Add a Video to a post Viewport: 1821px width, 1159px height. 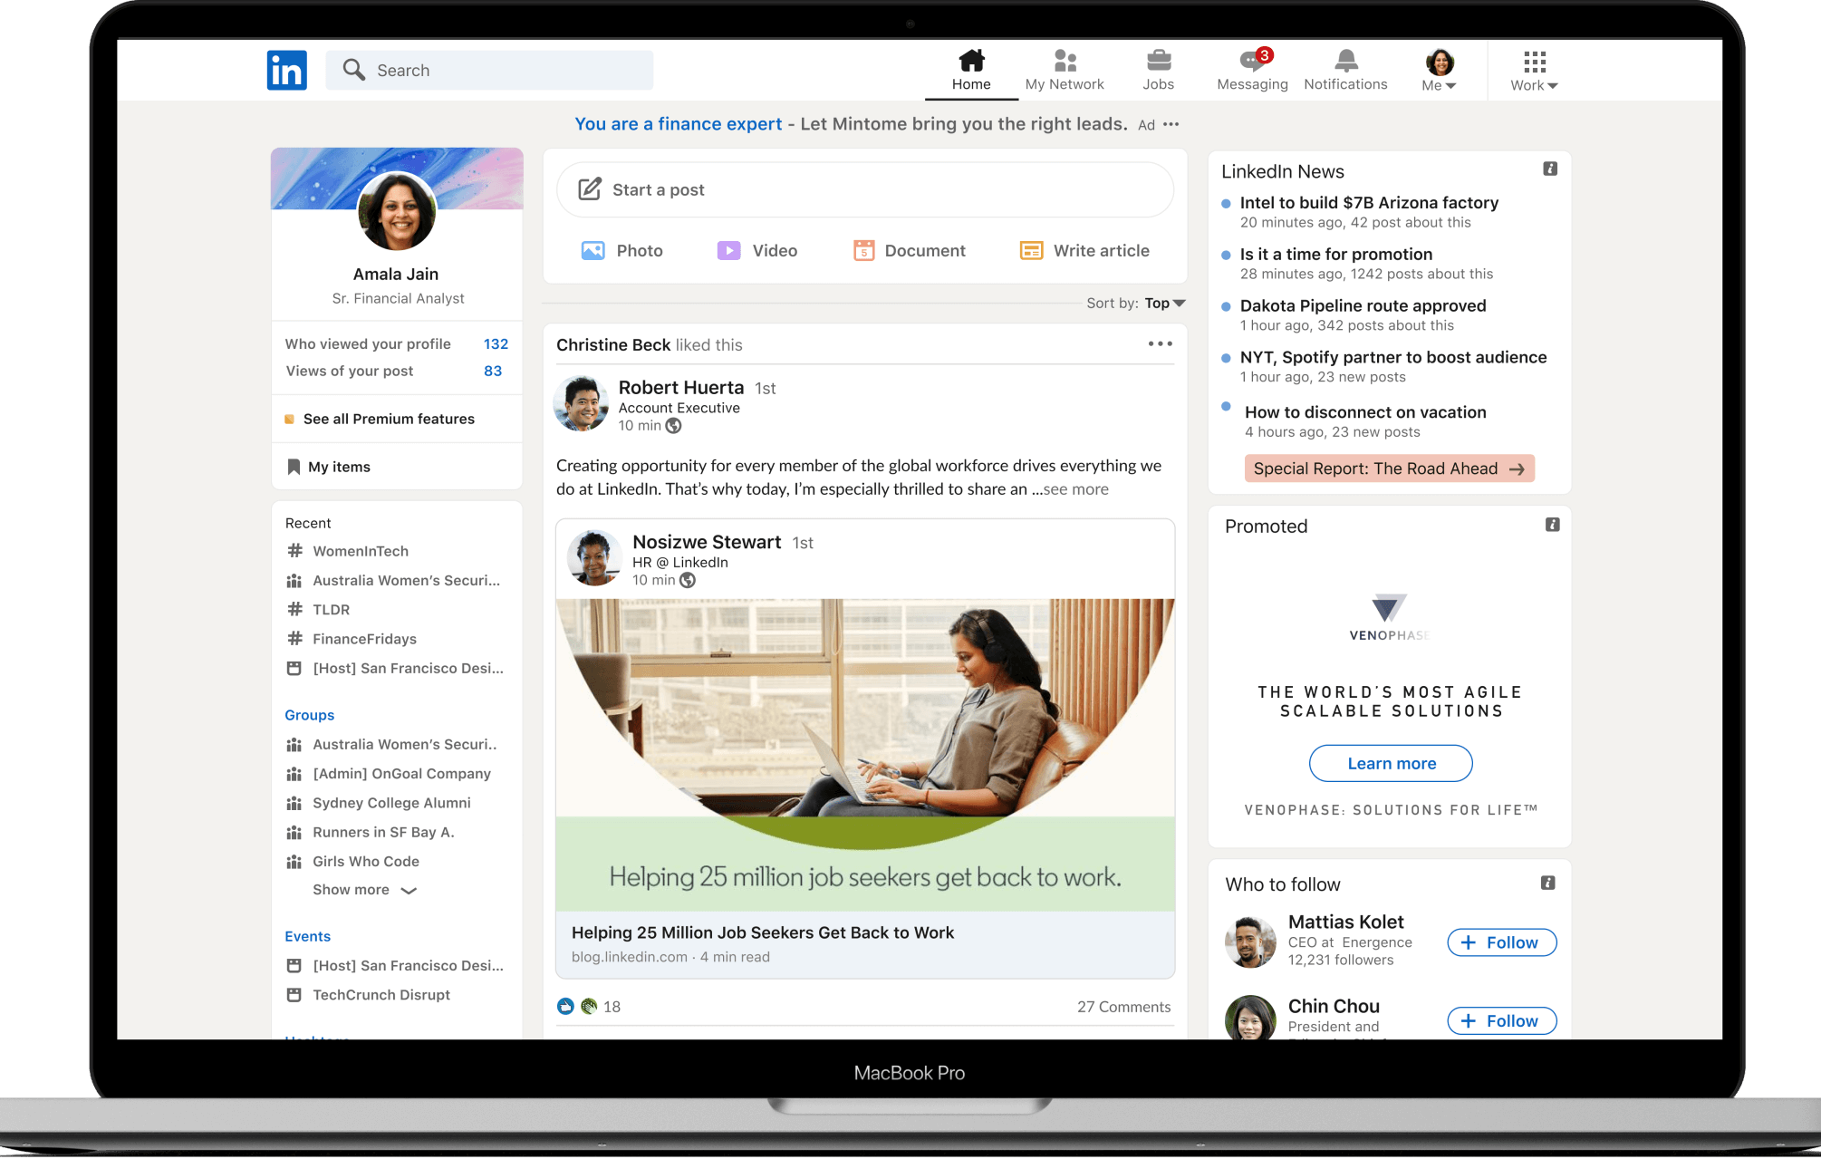pyautogui.click(x=756, y=250)
